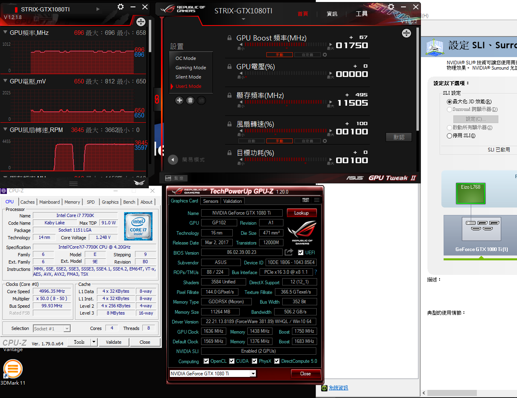This screenshot has width=517, height=398.
Task: Collapse the GPU電壓,mV graph section
Action: click(x=5, y=81)
